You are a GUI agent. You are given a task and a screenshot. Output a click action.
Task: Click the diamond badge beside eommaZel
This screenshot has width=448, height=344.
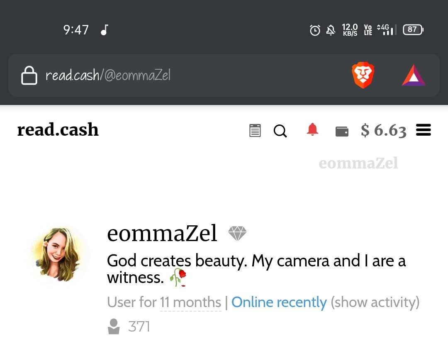pyautogui.click(x=237, y=234)
